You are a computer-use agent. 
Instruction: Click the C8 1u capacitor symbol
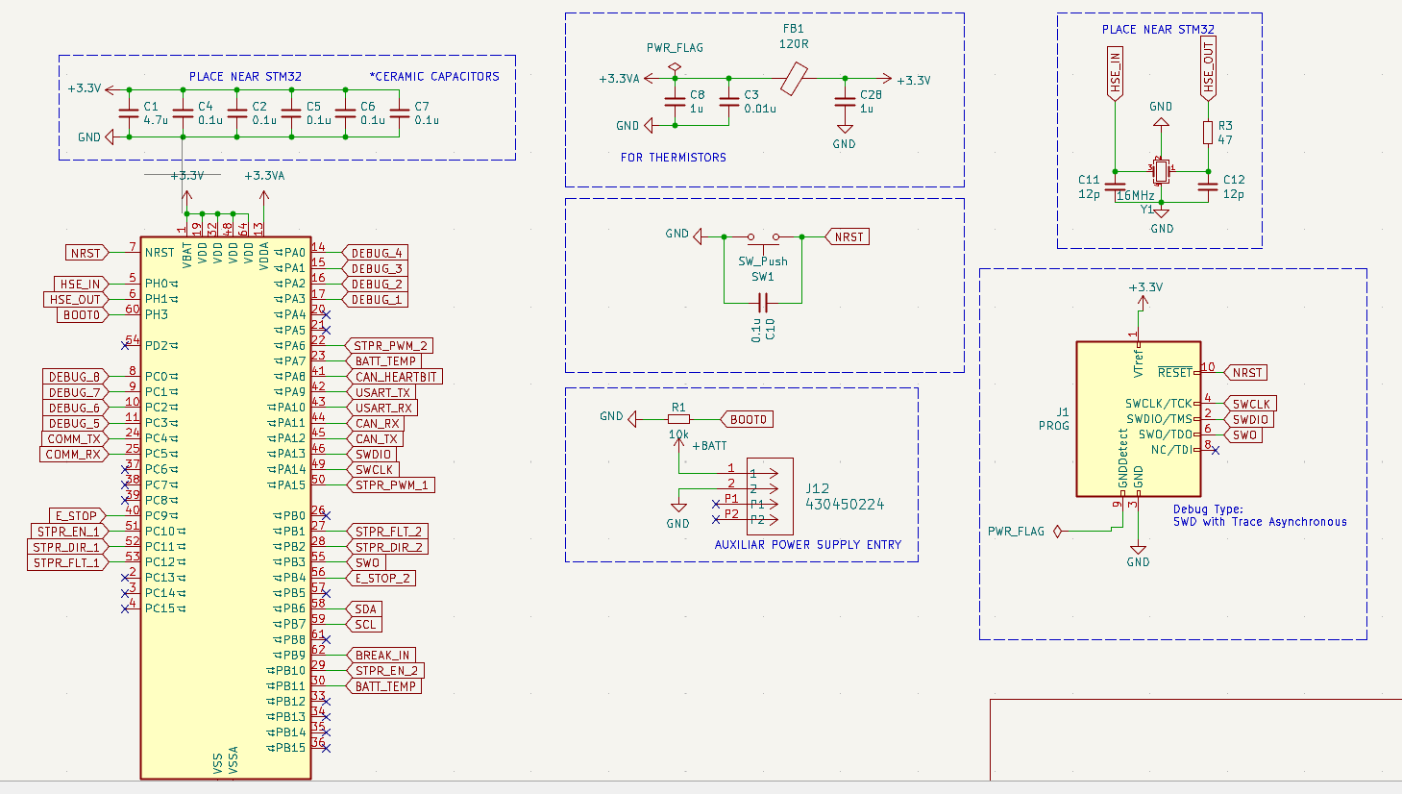coord(675,102)
